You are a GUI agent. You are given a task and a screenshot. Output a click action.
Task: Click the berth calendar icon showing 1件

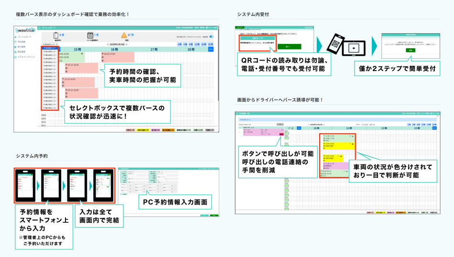[90, 35]
